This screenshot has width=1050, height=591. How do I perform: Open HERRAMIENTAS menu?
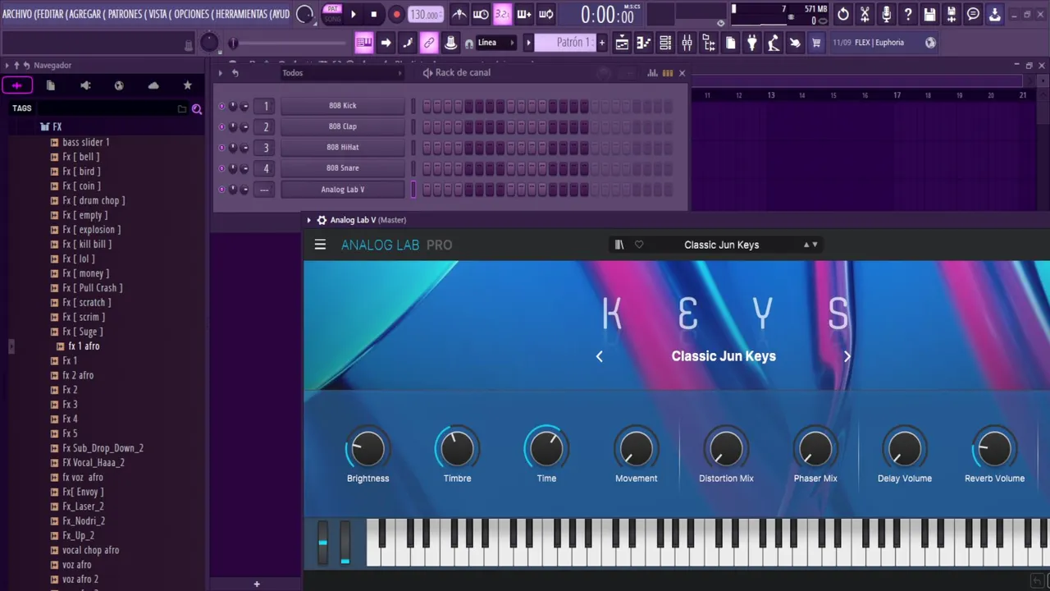pos(240,14)
